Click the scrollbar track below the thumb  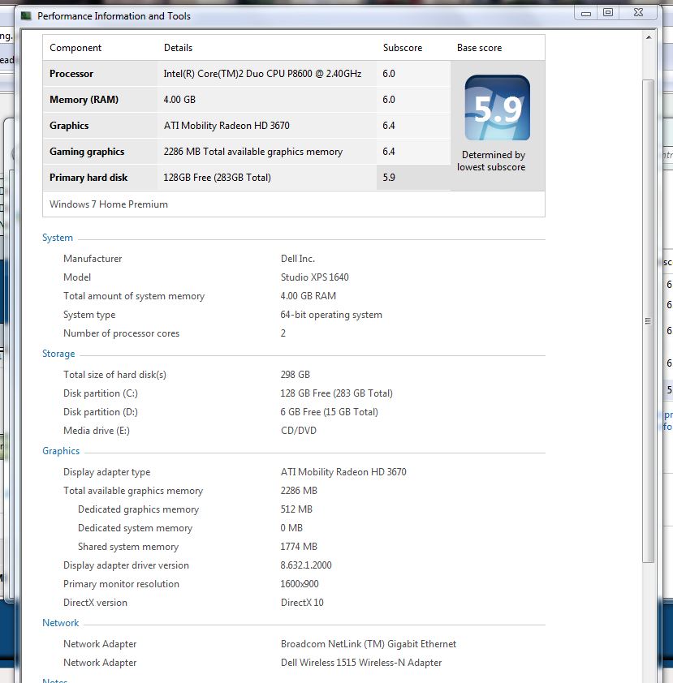(648, 616)
